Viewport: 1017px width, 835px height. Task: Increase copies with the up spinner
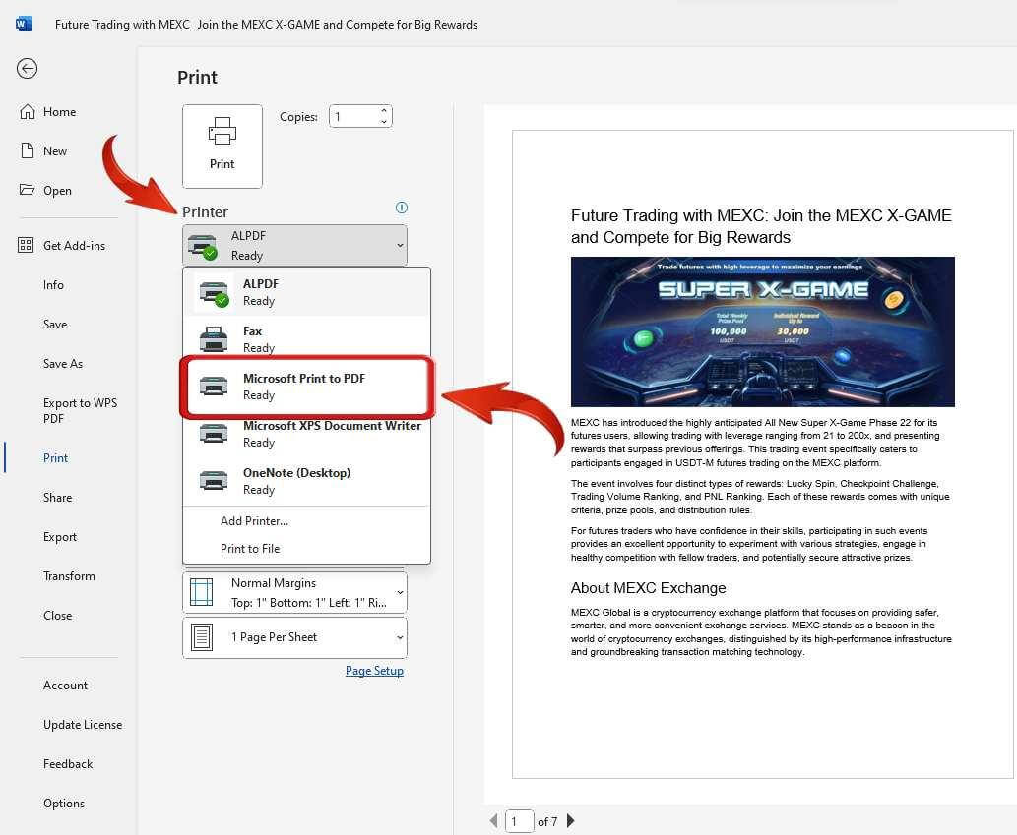(384, 111)
